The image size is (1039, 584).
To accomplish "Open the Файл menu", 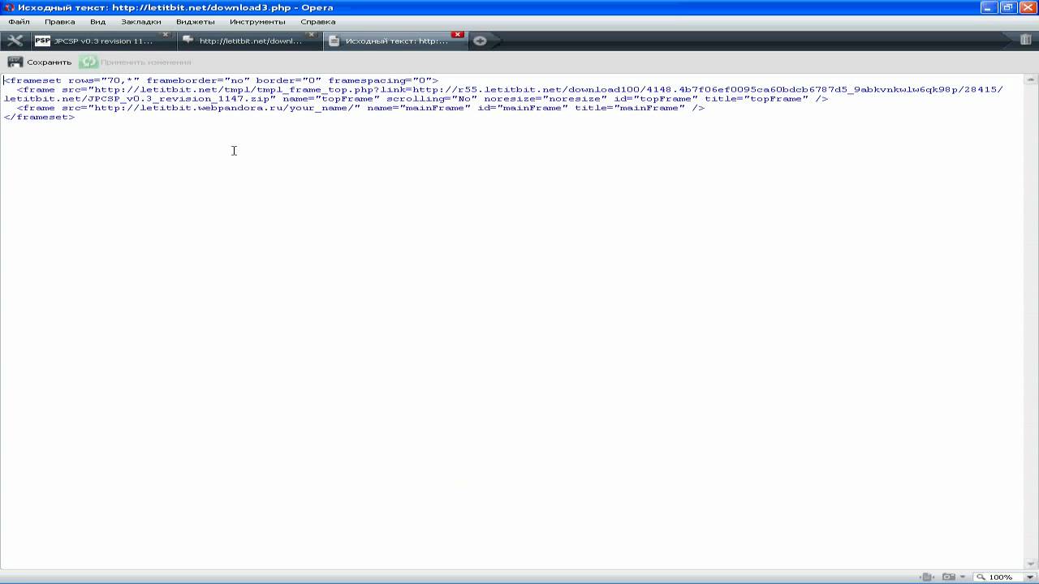I will pos(19,22).
